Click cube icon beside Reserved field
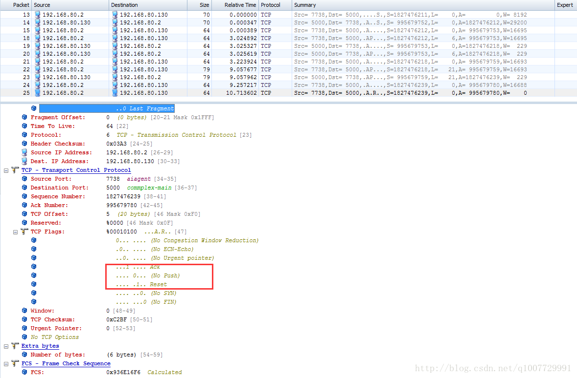This screenshot has width=577, height=378. click(x=24, y=223)
